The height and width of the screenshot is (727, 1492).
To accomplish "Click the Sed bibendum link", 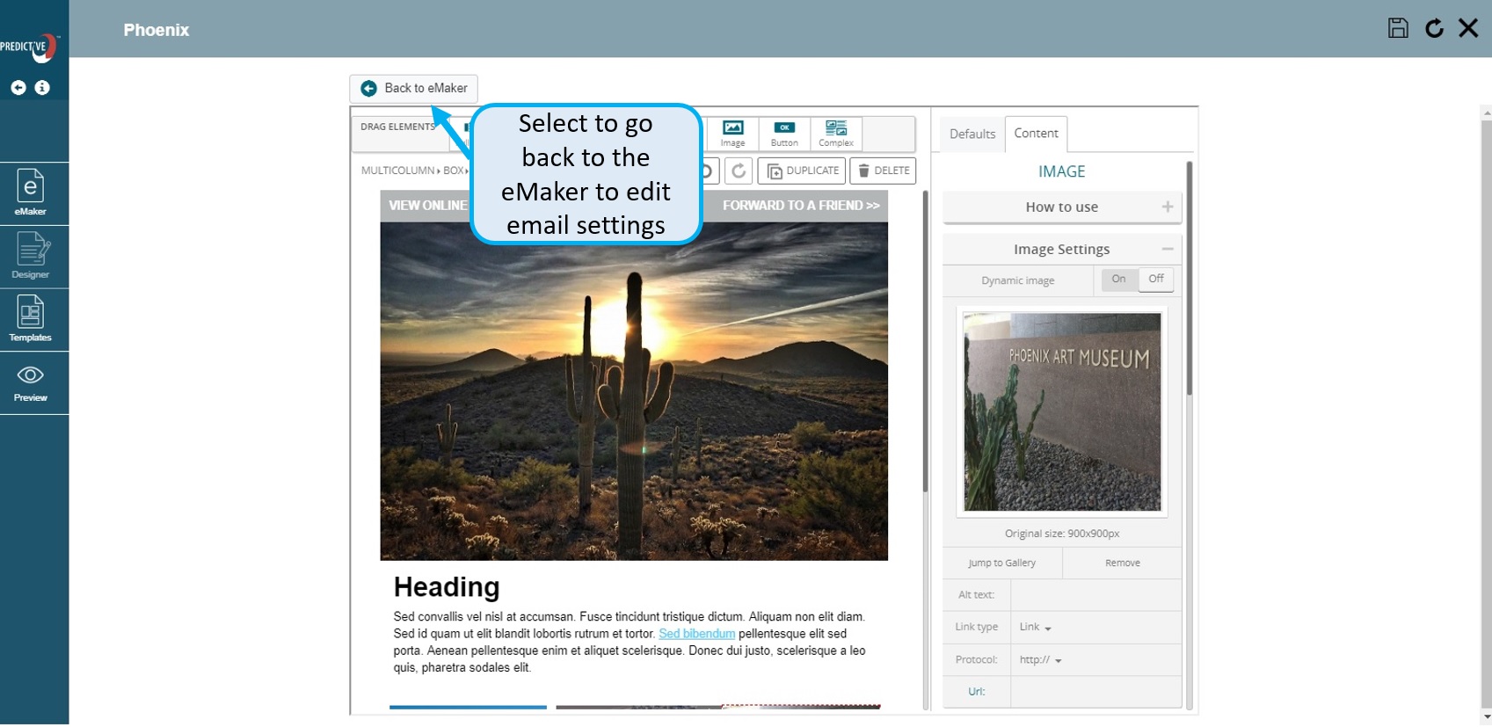I will point(696,634).
